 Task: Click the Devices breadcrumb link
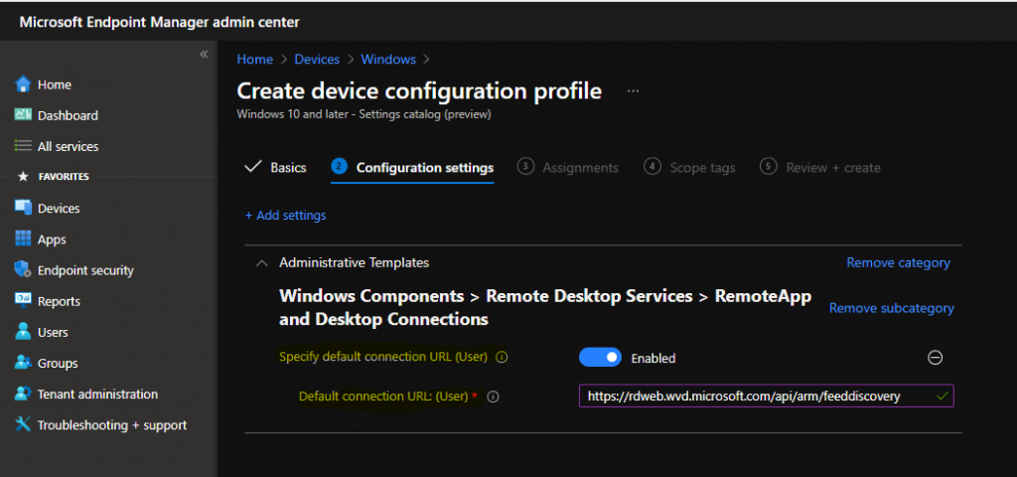coord(317,59)
